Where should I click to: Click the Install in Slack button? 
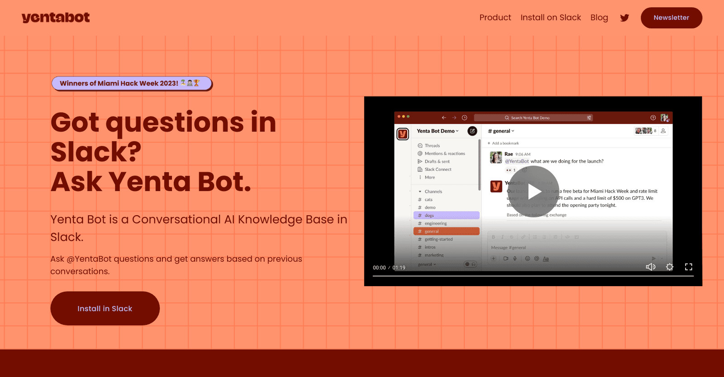[105, 308]
